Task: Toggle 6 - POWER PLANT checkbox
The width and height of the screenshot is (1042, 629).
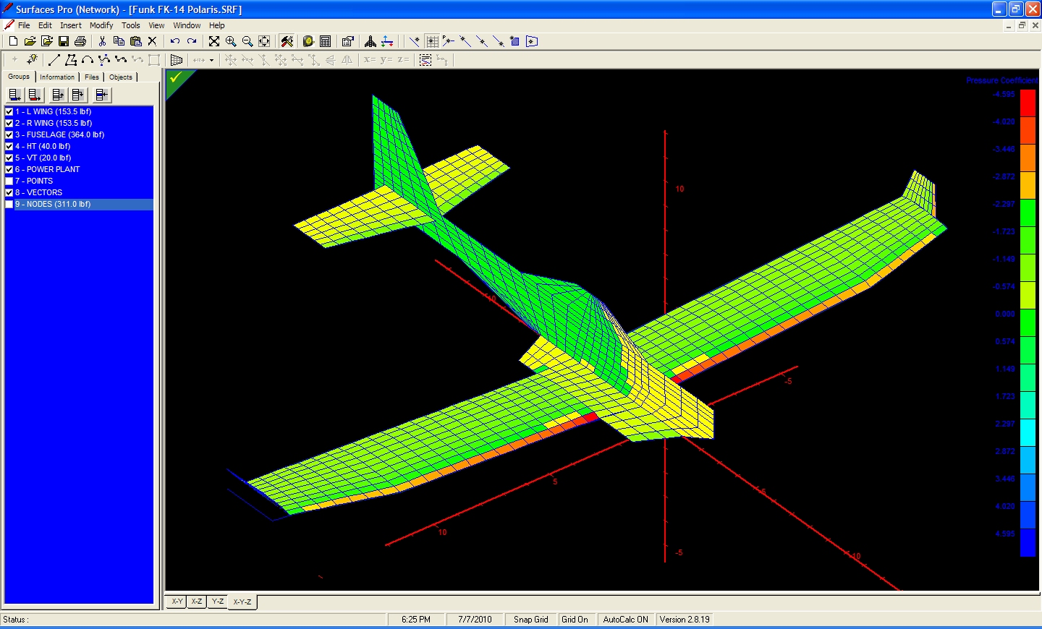Action: click(9, 169)
